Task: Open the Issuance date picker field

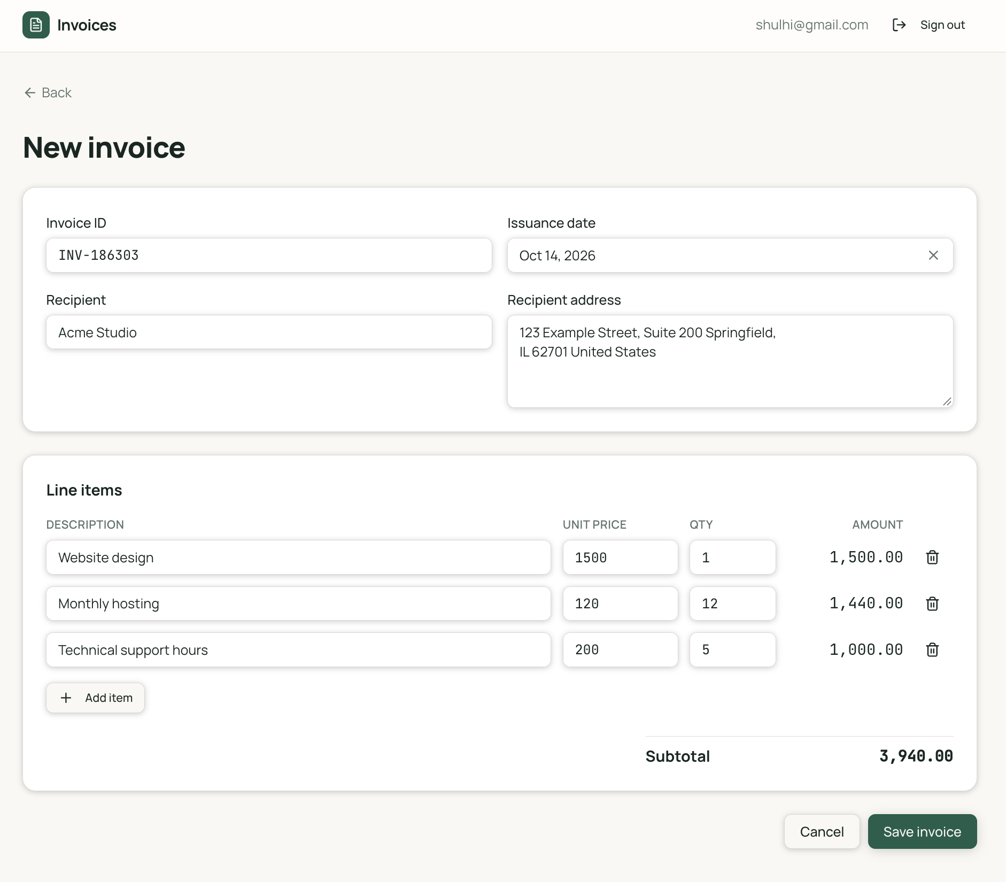Action: pyautogui.click(x=730, y=256)
